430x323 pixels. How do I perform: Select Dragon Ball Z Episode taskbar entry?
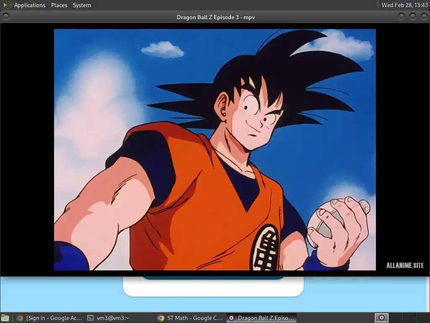tap(261, 318)
